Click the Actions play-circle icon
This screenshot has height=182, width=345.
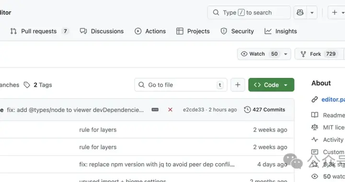click(x=138, y=31)
